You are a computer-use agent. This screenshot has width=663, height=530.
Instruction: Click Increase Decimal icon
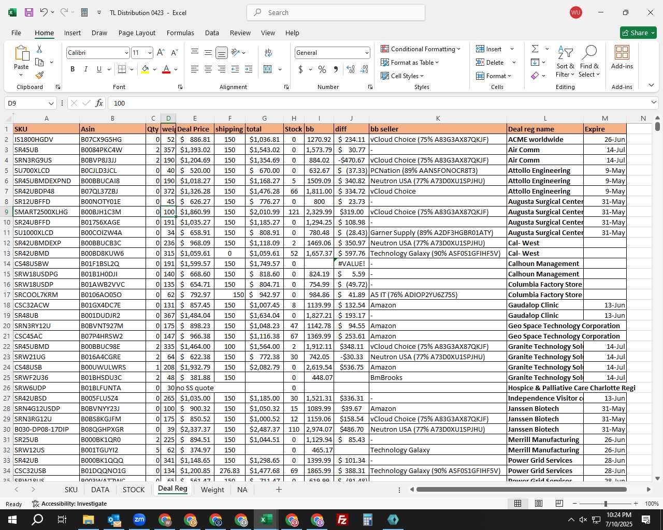[x=351, y=69]
